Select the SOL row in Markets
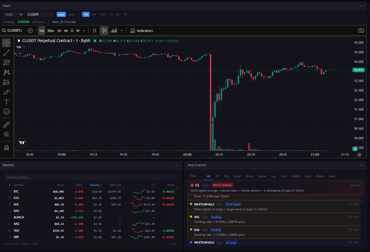The height and width of the screenshot is (252, 370). (x=91, y=205)
